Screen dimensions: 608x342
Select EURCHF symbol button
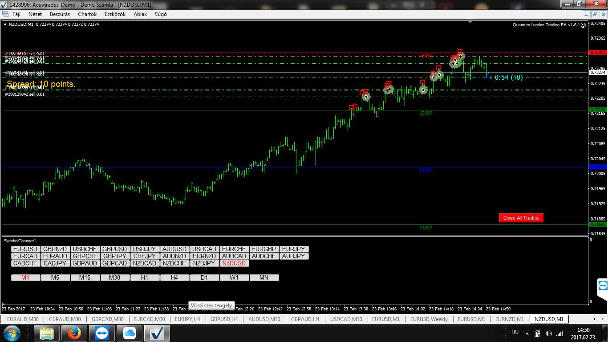click(235, 249)
